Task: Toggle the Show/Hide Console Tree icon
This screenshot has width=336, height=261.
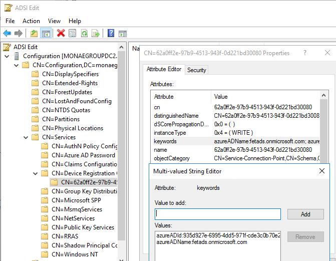Action: tap(46, 34)
